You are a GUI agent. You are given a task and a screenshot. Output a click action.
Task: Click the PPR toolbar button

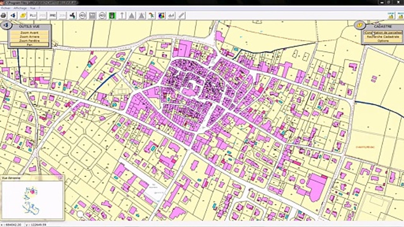tap(52, 15)
